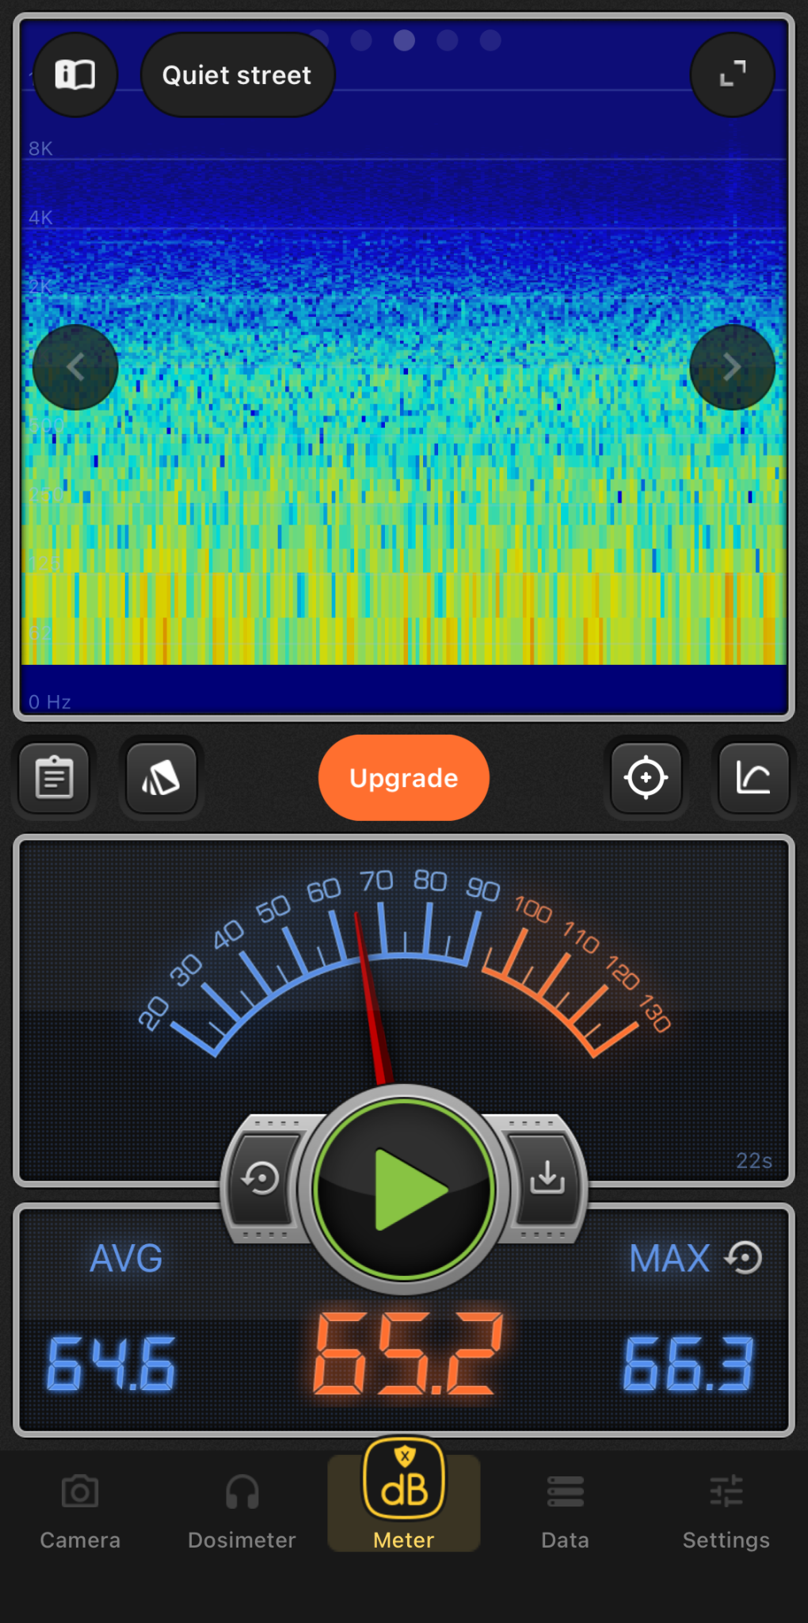Go to the previous chart view
Image resolution: width=808 pixels, height=1623 pixels.
pos(75,367)
